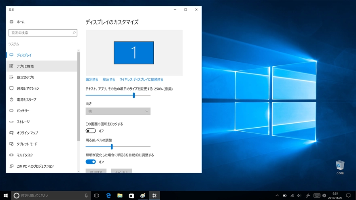Click the sidebar scroll-down arrow
The width and height of the screenshot is (356, 200).
(78, 171)
